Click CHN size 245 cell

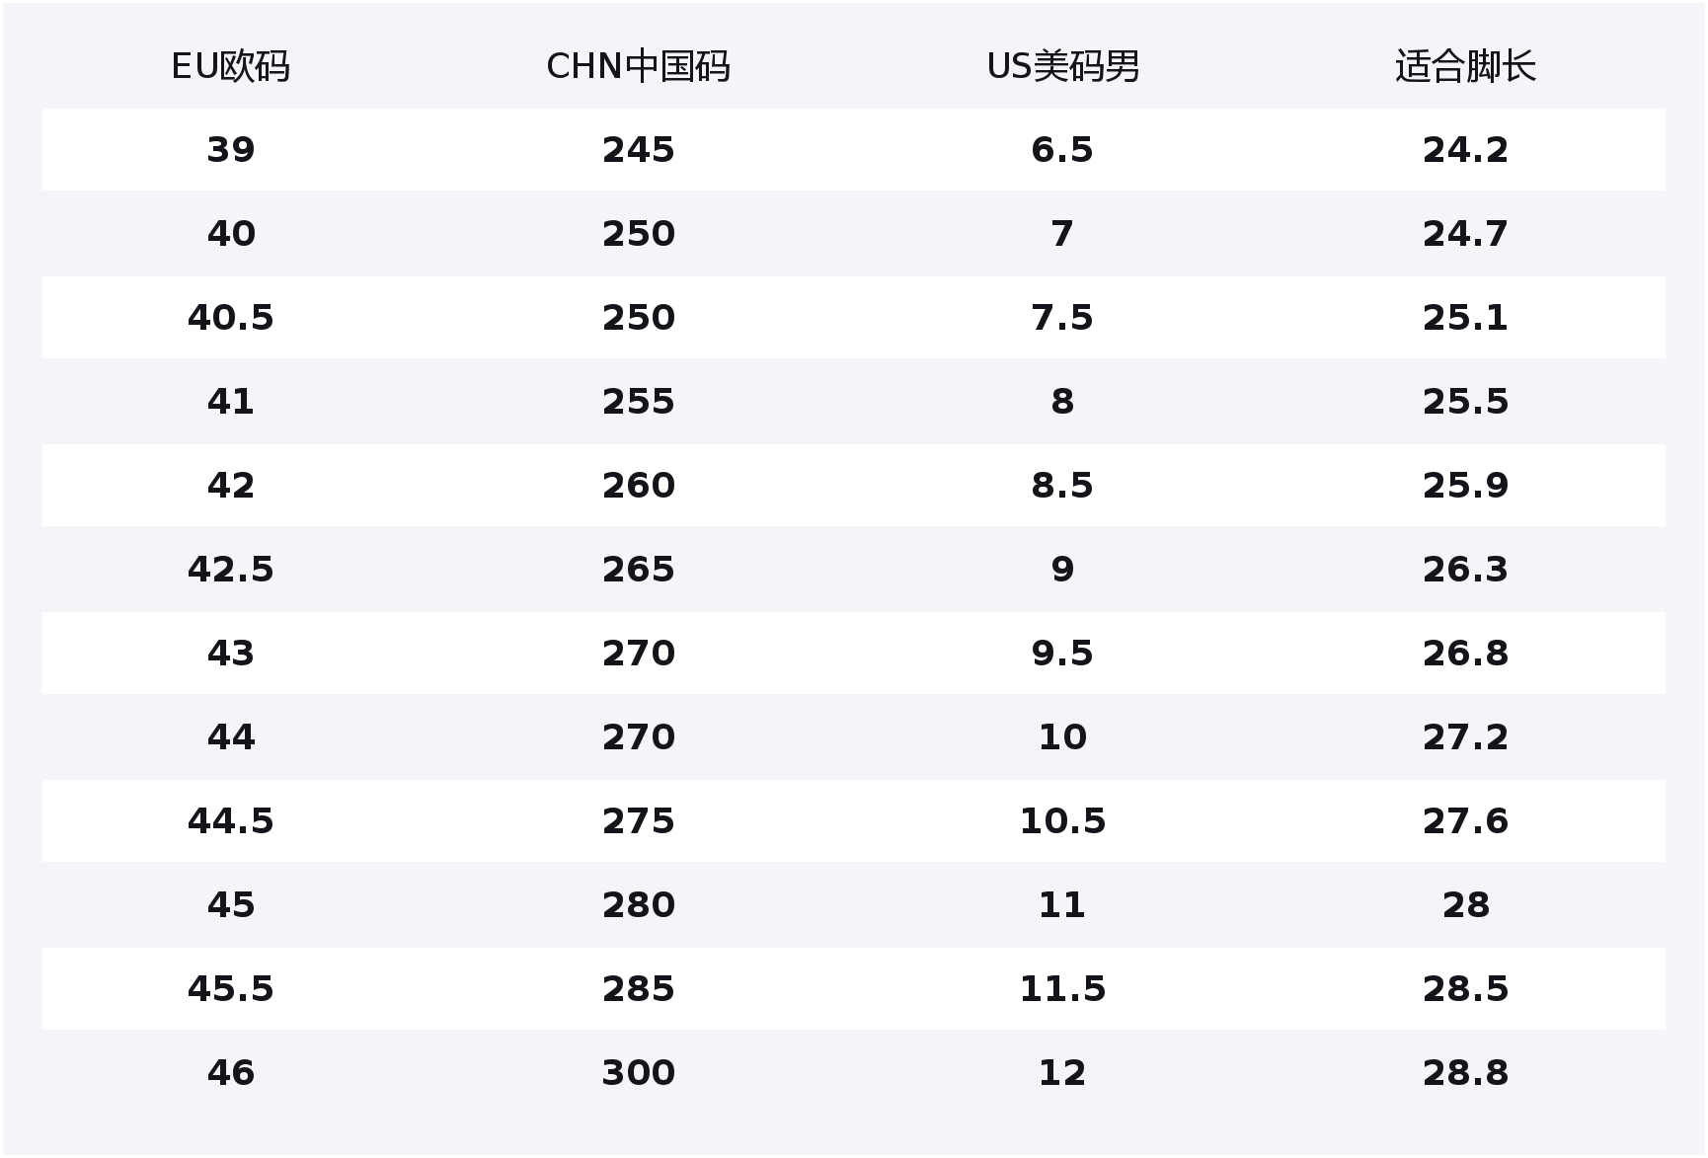638,150
